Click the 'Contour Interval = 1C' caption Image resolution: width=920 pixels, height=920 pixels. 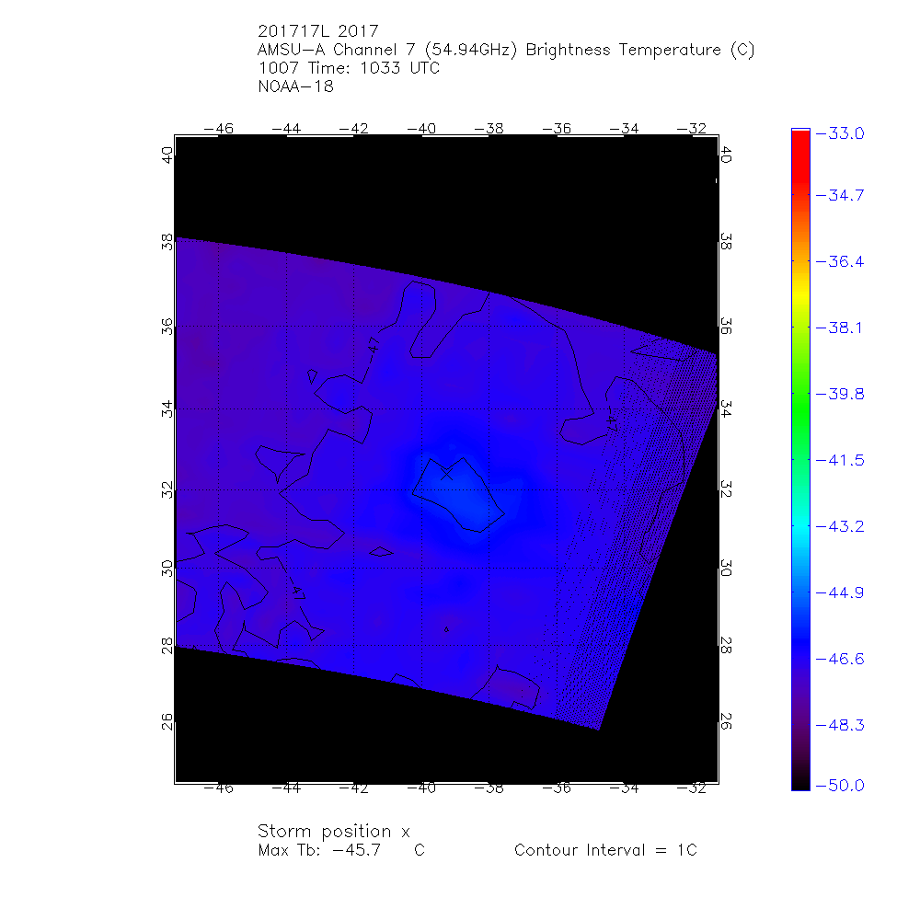[x=605, y=851]
